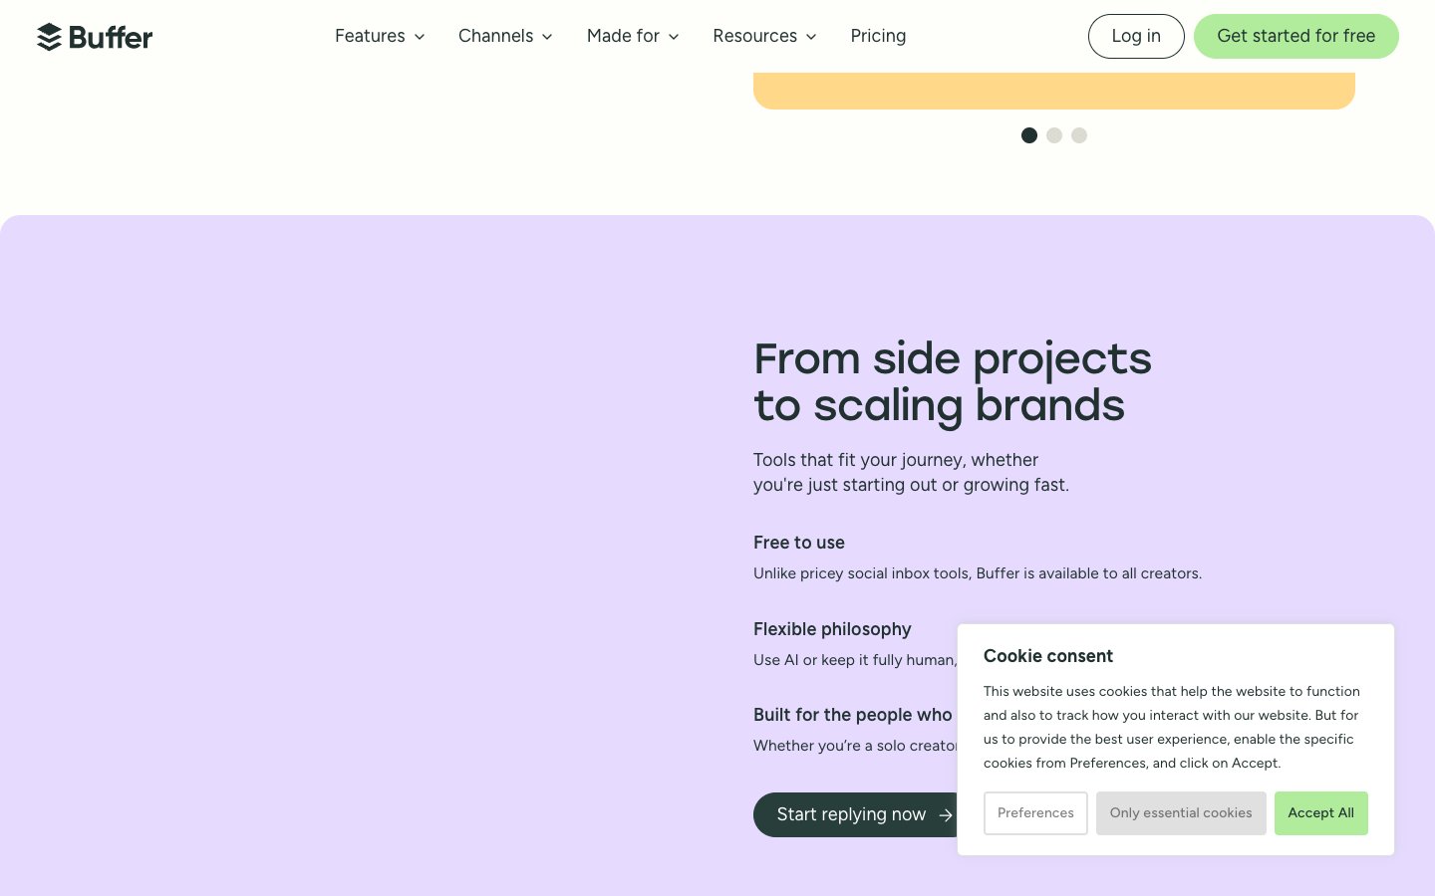Viewport: 1435px width, 896px height.
Task: Expand the Features menu
Action: (x=370, y=36)
